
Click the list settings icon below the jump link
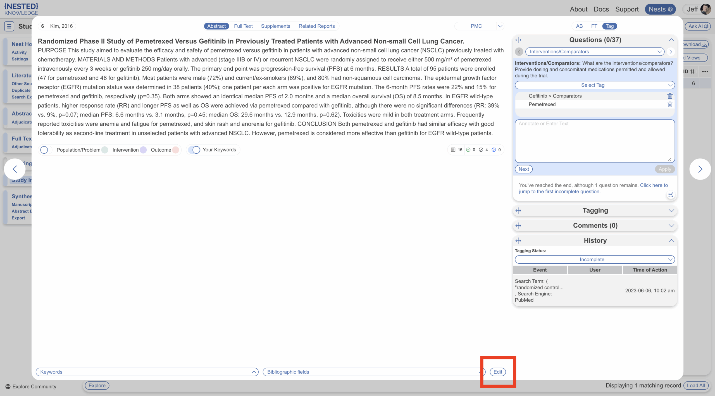coord(671,195)
